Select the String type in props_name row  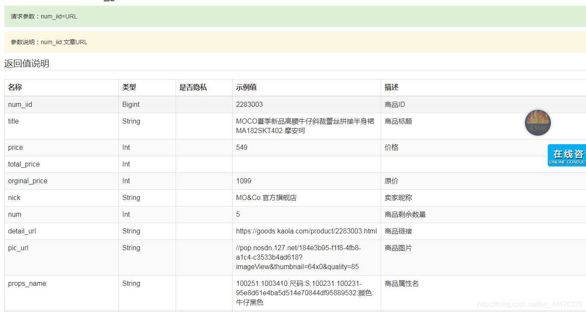pyautogui.click(x=131, y=283)
